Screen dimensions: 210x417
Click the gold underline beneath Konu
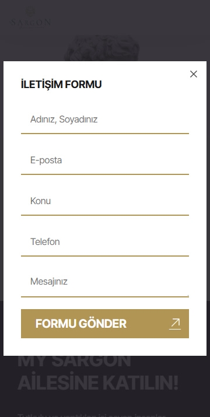point(105,215)
